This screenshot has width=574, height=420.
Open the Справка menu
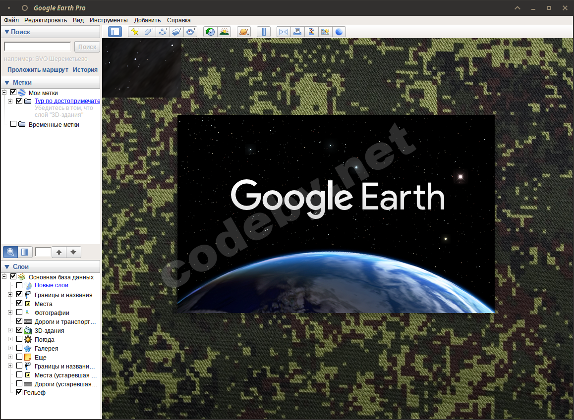(178, 20)
